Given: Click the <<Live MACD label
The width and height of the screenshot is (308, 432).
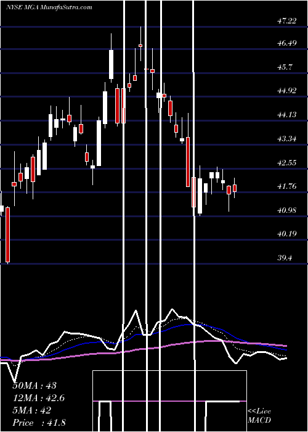Looking at the screenshot, I should [x=259, y=416].
